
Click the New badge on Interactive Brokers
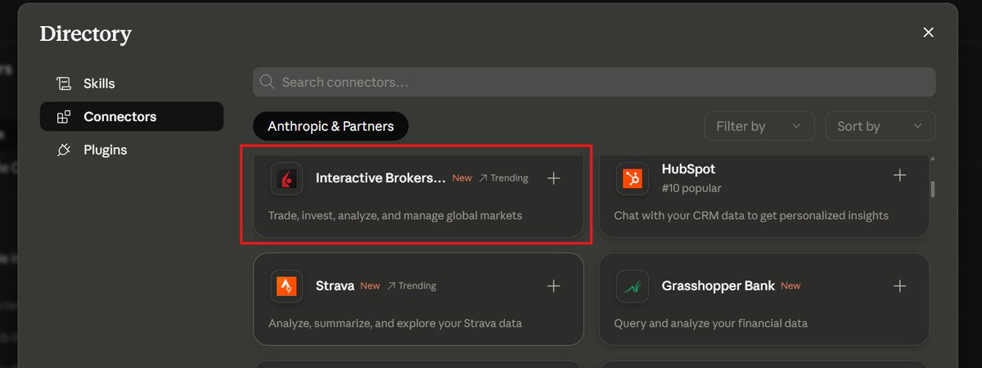pyautogui.click(x=462, y=178)
